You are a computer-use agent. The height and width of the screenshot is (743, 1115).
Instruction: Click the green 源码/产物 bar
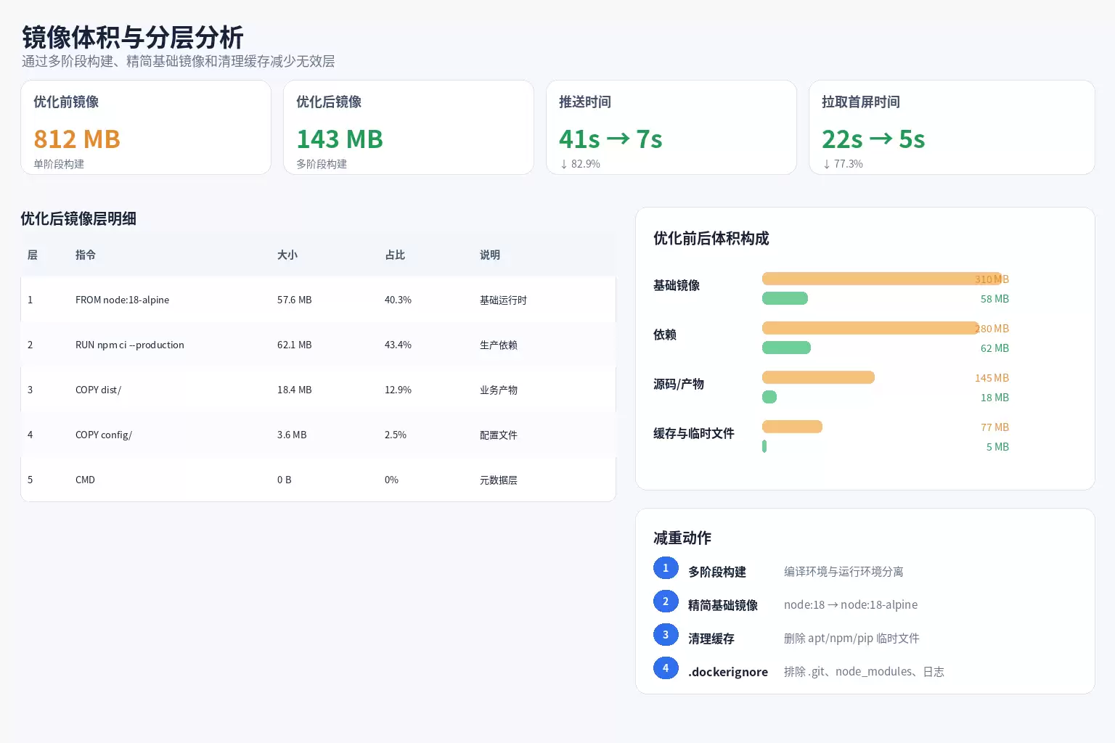click(x=769, y=397)
